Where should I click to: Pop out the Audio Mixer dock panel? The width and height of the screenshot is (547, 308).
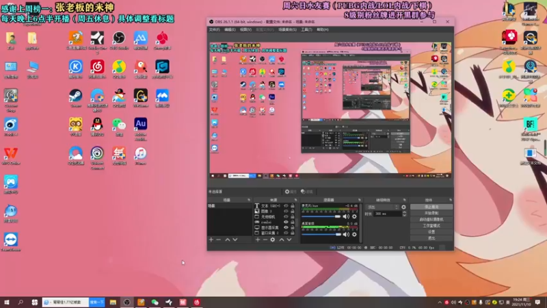point(360,200)
